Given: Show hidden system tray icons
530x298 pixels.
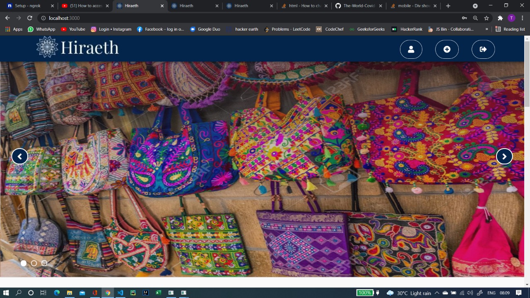Looking at the screenshot, I should point(436,293).
